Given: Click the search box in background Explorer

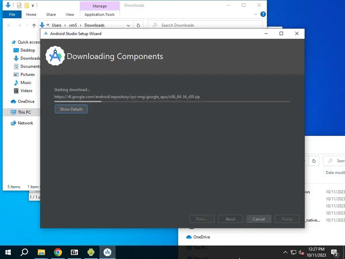Looking at the screenshot, I should [334, 161].
